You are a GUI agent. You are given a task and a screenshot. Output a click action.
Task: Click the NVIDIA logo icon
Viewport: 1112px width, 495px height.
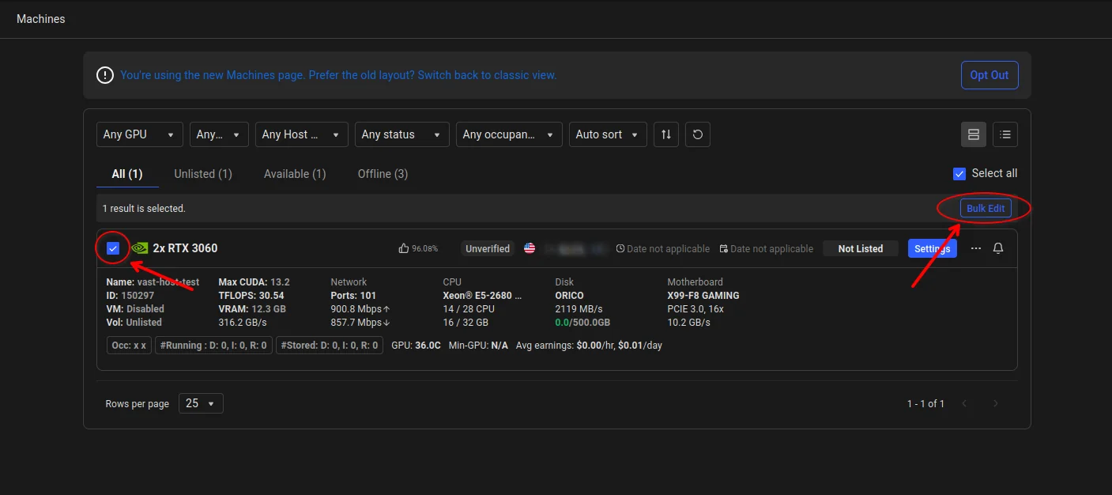pyautogui.click(x=140, y=248)
